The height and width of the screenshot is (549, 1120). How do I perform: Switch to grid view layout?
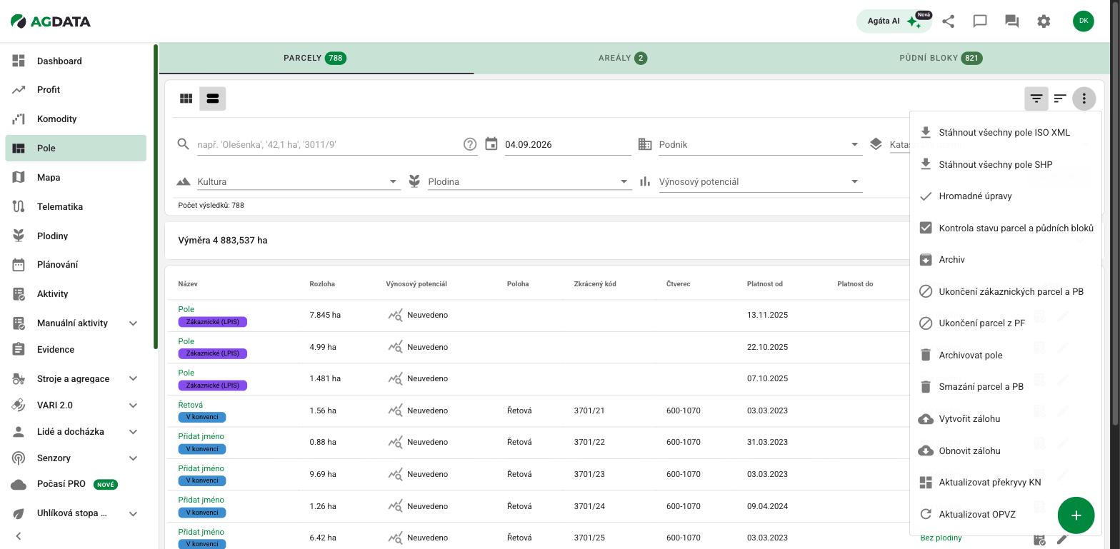coord(186,99)
